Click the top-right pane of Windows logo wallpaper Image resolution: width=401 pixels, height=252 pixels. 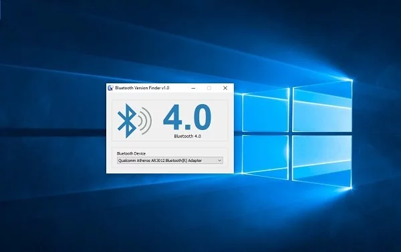(322, 107)
